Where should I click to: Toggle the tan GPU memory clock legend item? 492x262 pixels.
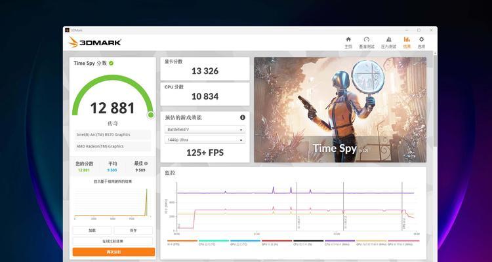coord(371,242)
